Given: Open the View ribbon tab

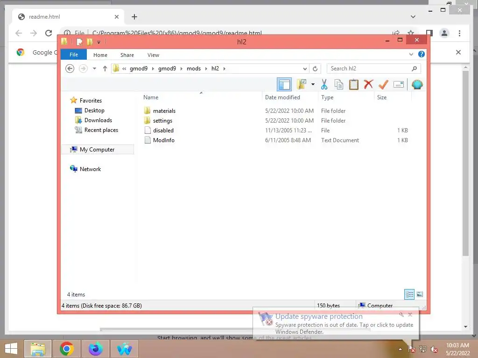Looking at the screenshot, I should pos(153,55).
